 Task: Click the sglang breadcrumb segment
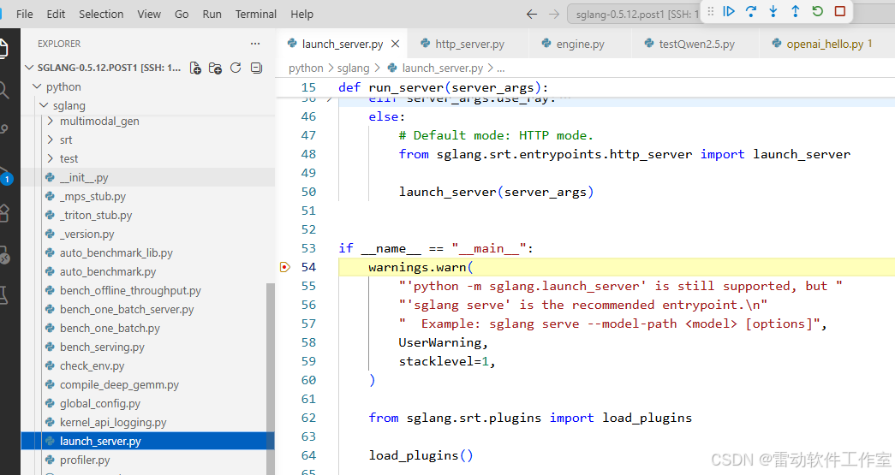pyautogui.click(x=354, y=68)
